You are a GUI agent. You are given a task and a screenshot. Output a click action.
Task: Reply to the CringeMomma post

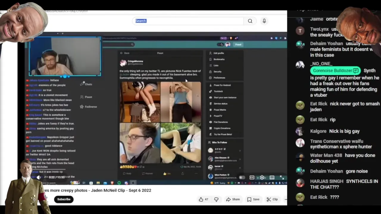127,174
